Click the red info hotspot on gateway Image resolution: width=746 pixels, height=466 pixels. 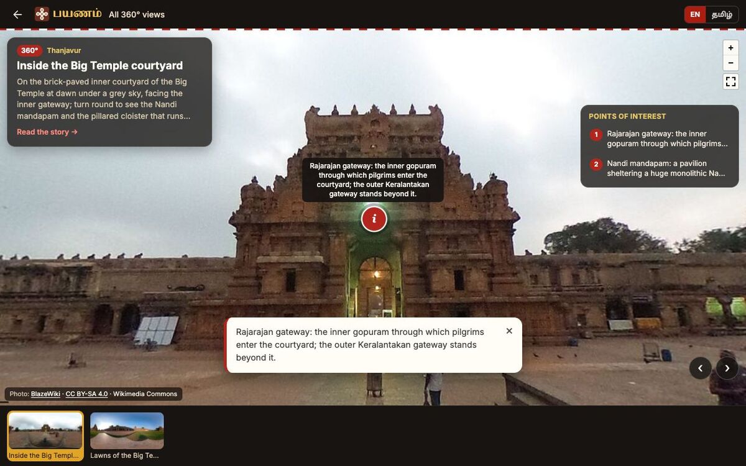click(x=374, y=219)
